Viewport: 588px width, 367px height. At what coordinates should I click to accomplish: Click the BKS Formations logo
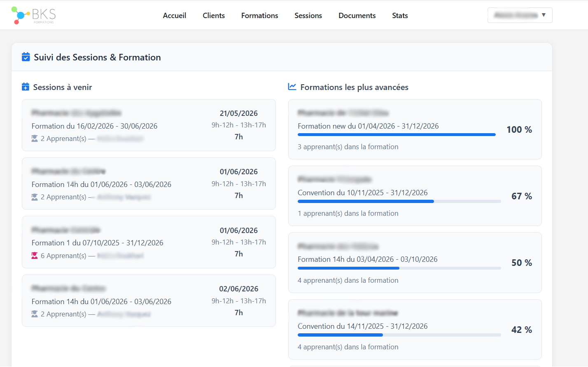click(x=34, y=15)
